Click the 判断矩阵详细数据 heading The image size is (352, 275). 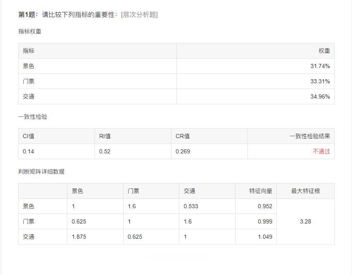point(41,172)
